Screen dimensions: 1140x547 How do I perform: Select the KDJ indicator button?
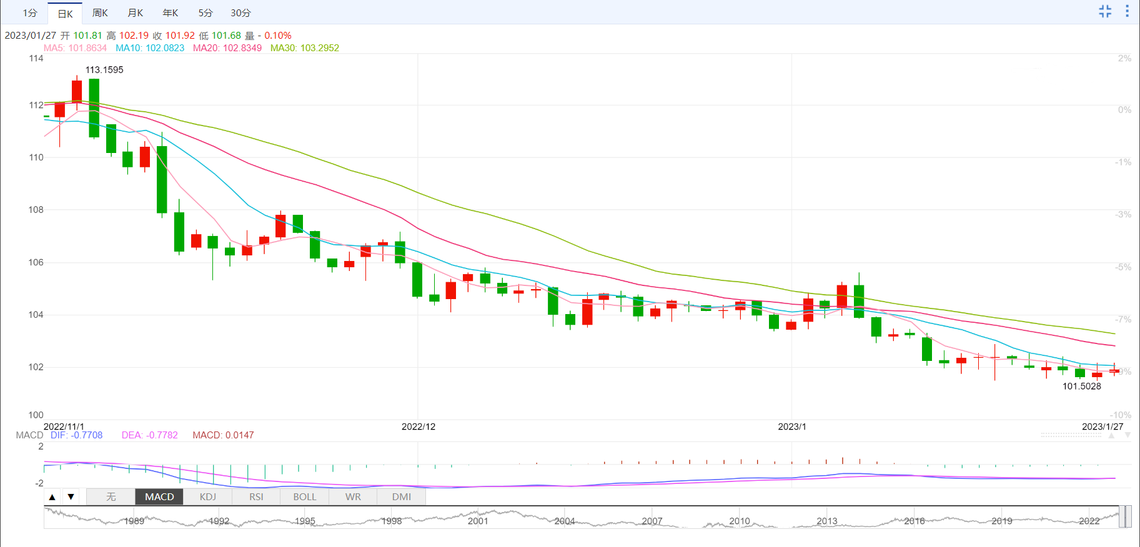click(x=208, y=497)
